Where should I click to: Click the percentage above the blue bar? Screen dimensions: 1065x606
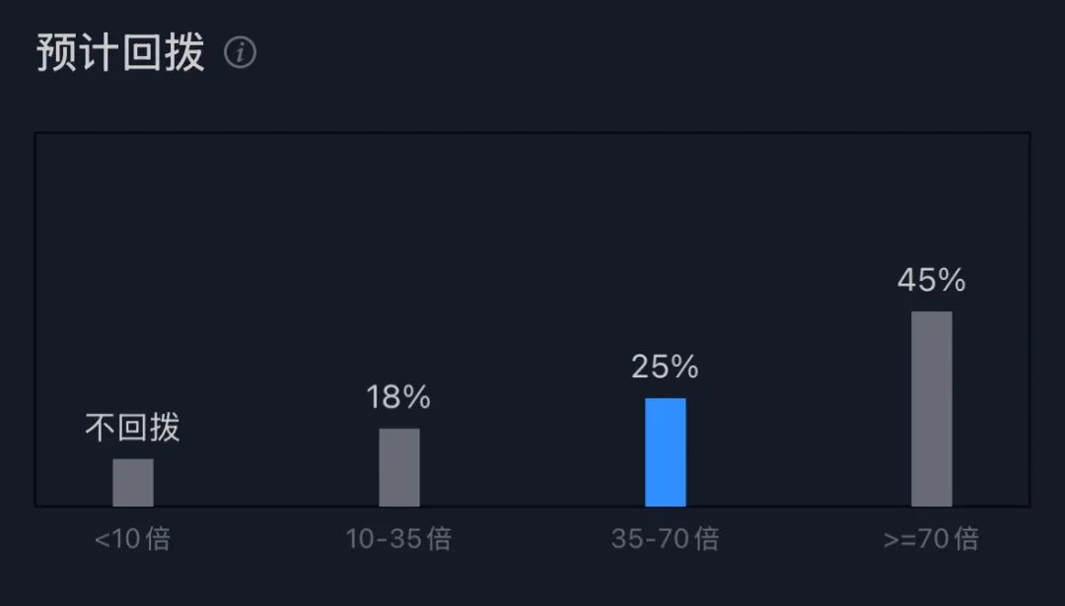tap(665, 368)
